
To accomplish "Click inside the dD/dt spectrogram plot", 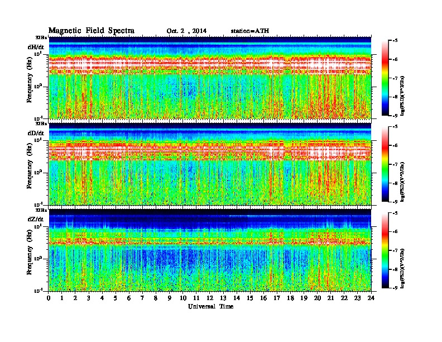I will [210, 164].
